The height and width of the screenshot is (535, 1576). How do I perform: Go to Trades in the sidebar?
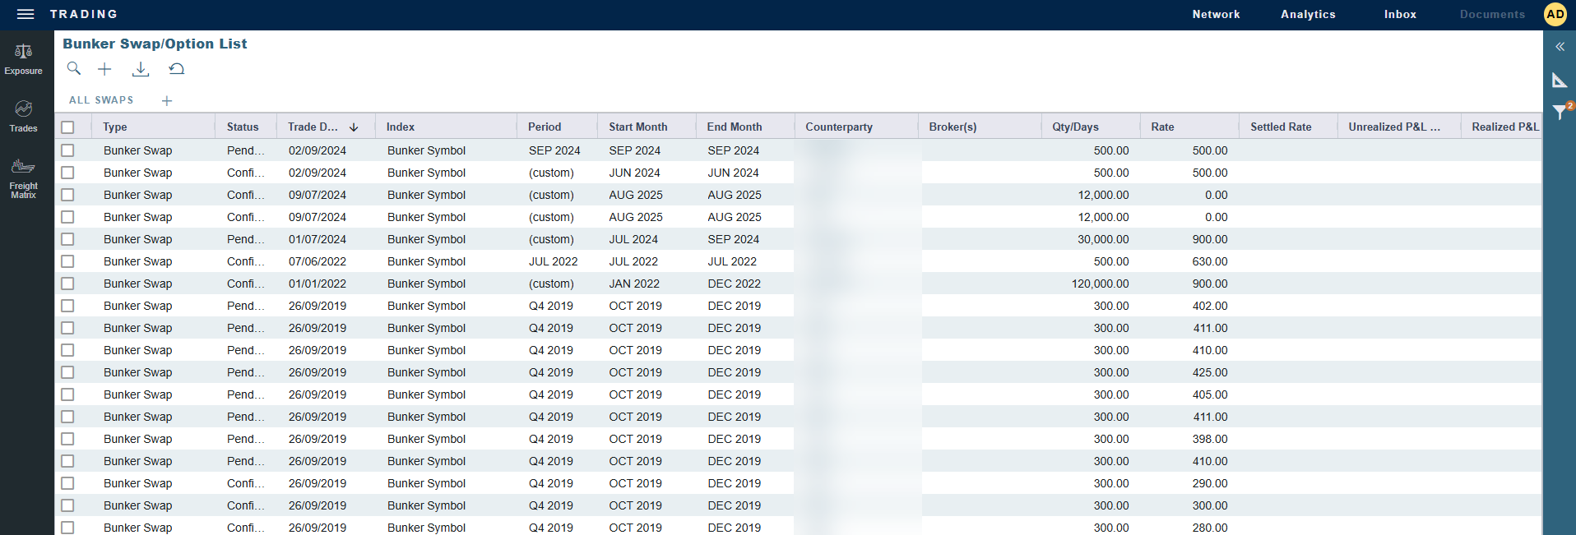point(23,116)
